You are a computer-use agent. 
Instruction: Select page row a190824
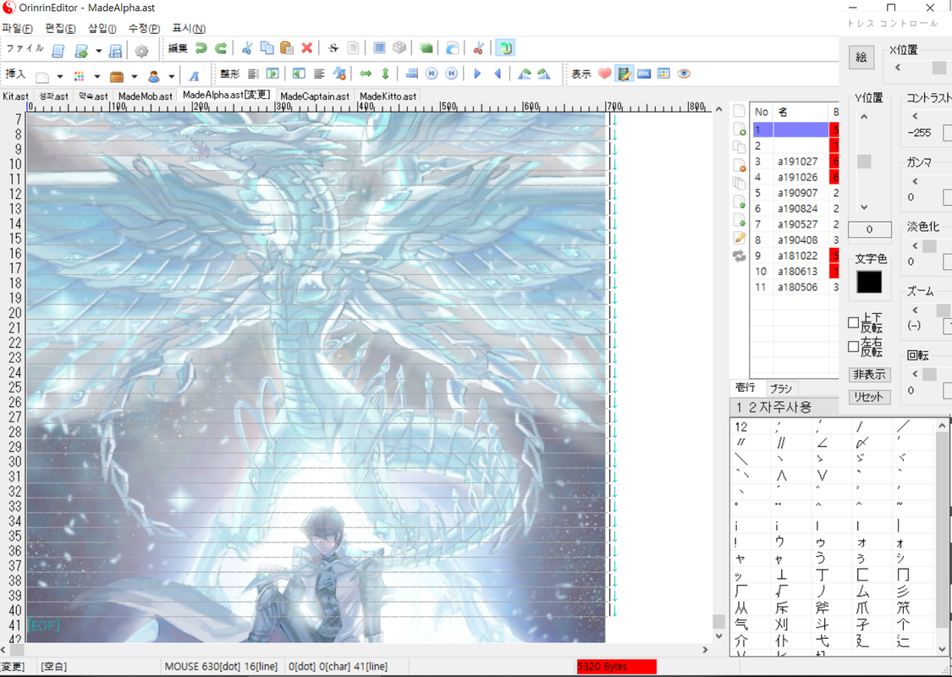[795, 209]
